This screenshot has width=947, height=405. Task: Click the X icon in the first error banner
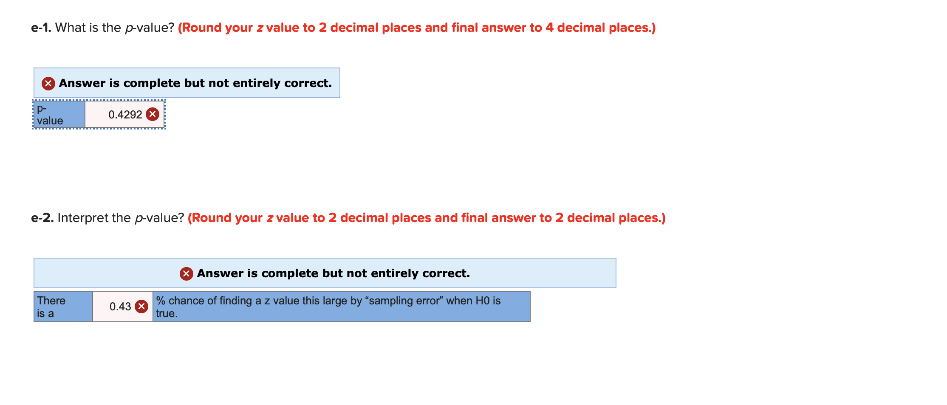pos(48,83)
